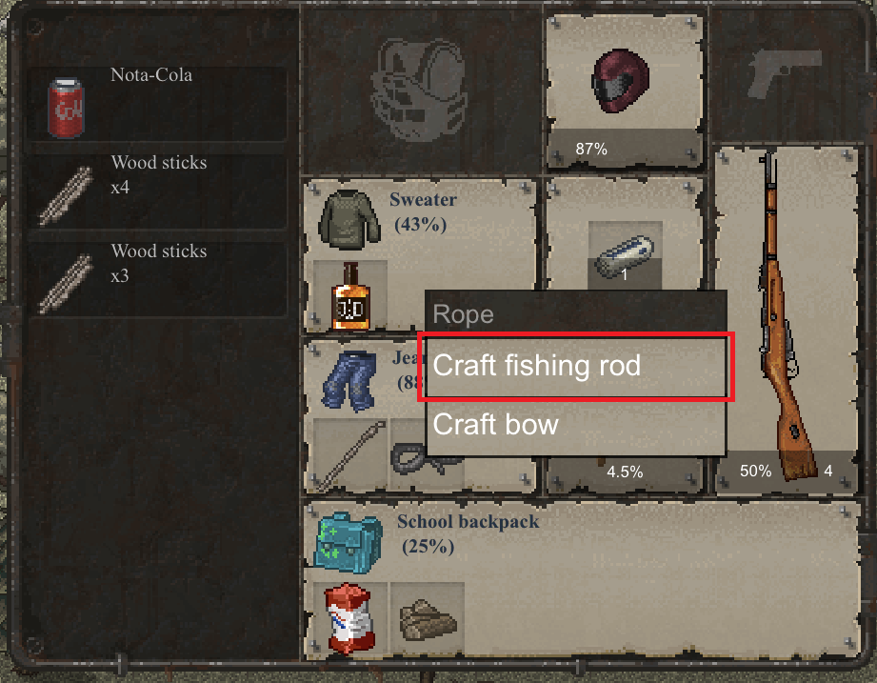Image resolution: width=877 pixels, height=683 pixels.
Task: Click the empty backpack equipment slot
Action: [421, 90]
